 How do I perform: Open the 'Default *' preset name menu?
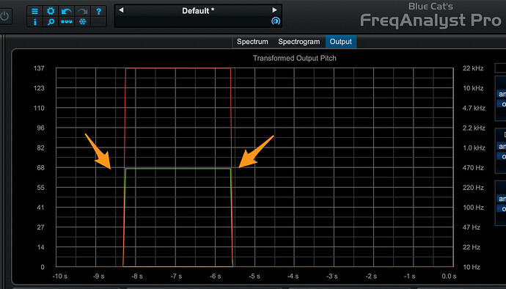(198, 11)
